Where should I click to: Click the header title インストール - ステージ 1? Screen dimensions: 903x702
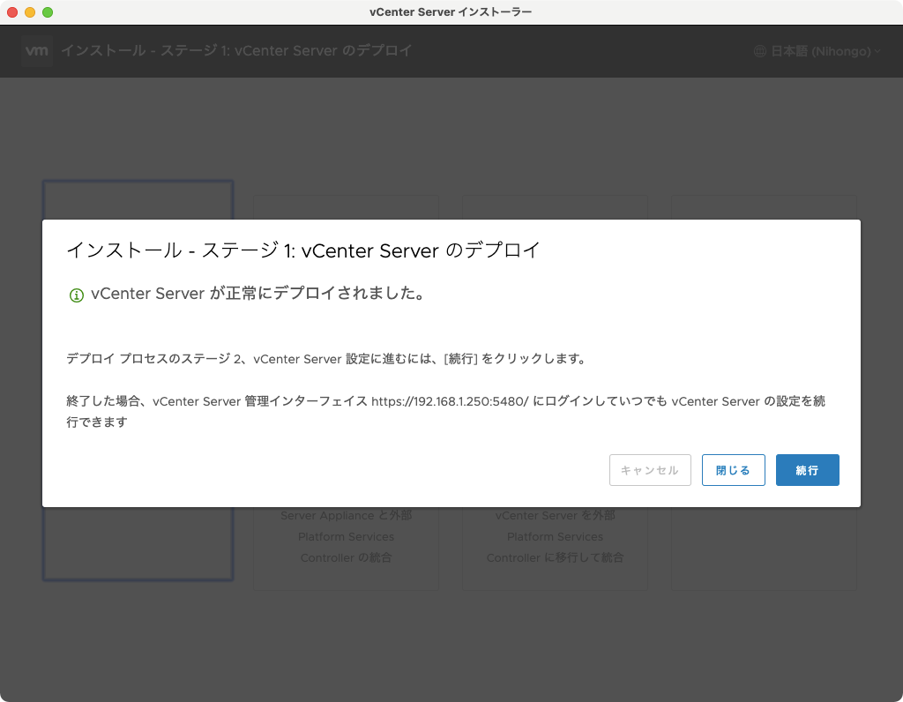tap(236, 50)
